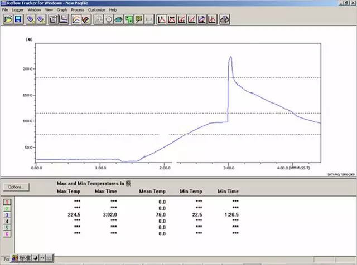
Task: Toggle probe channel 2 button
Action: point(7,208)
